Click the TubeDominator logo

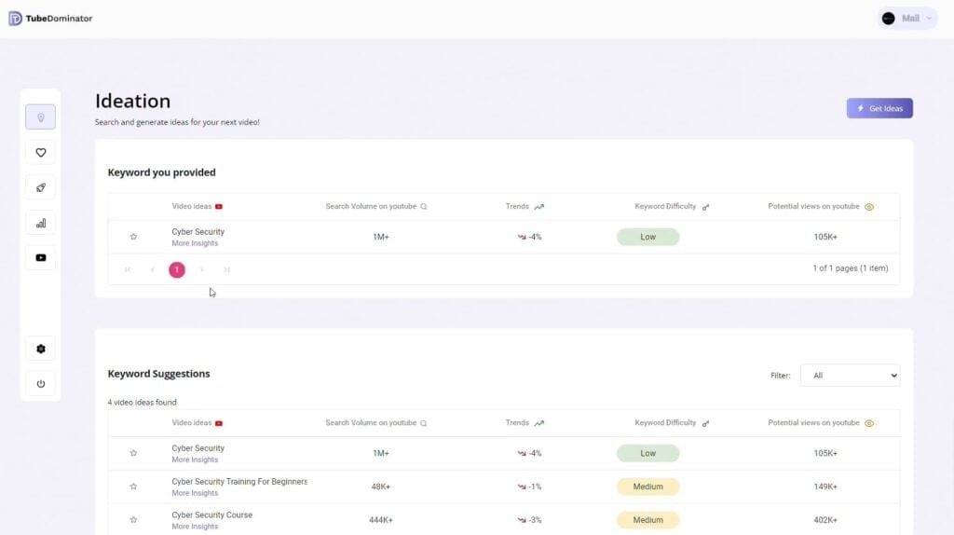pos(50,19)
